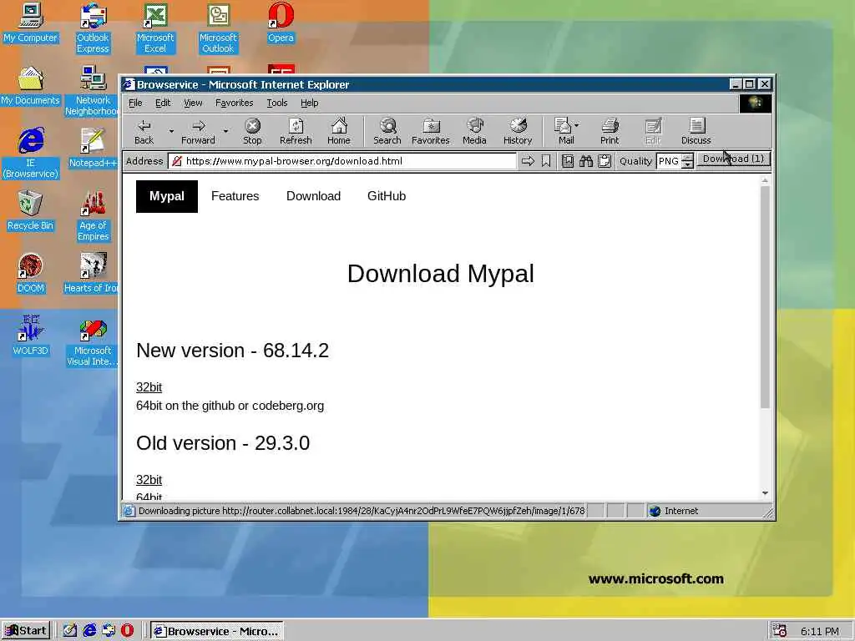Click the Forward toolbar button
Screen dimensions: 855x641
198,131
